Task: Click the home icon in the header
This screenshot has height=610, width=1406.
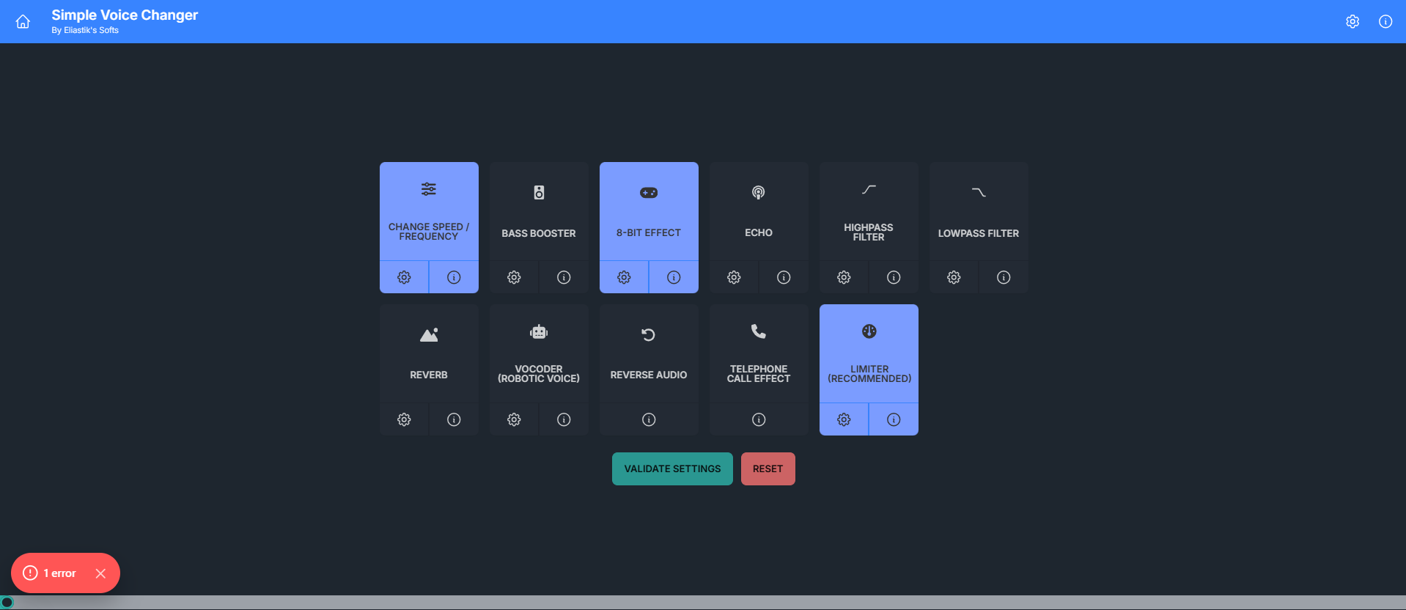Action: [23, 21]
